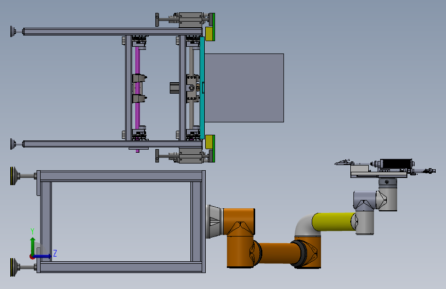Select the long bottom horizontal beam of the upper assembly
This screenshot has height=289, width=446.
tap(112, 143)
